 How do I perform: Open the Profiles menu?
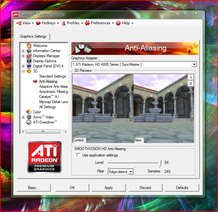click(x=72, y=23)
